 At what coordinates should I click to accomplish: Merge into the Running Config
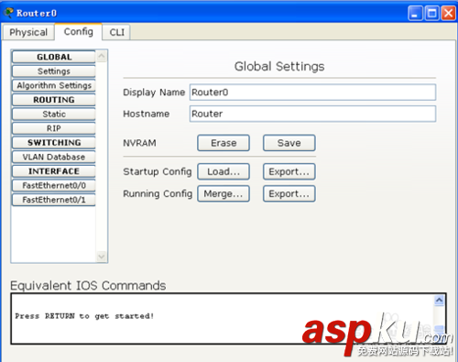(224, 193)
